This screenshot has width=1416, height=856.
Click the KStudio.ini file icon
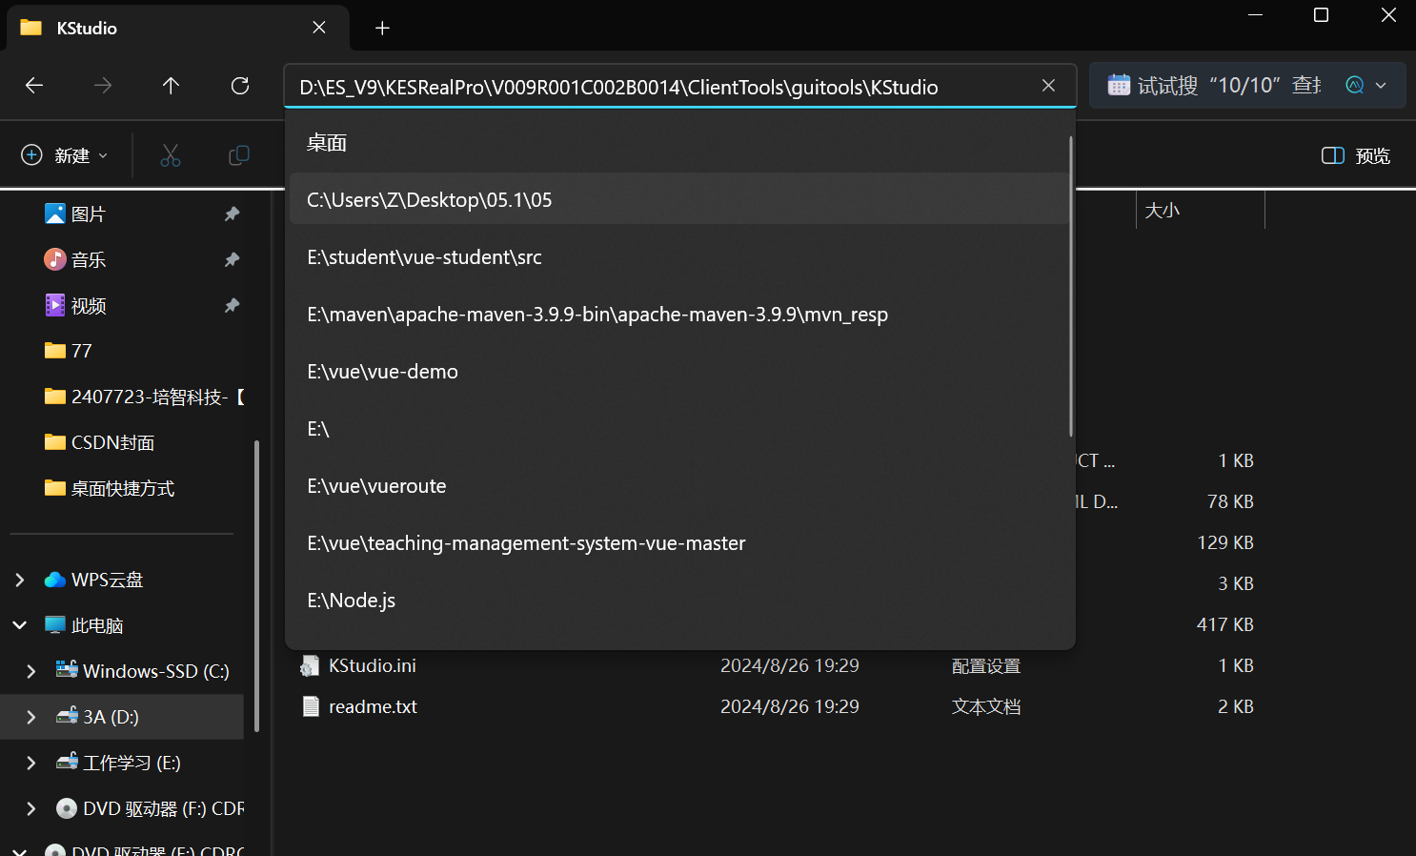pyautogui.click(x=310, y=665)
